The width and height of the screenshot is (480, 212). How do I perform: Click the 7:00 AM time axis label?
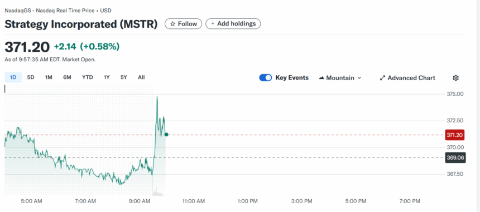point(85,201)
